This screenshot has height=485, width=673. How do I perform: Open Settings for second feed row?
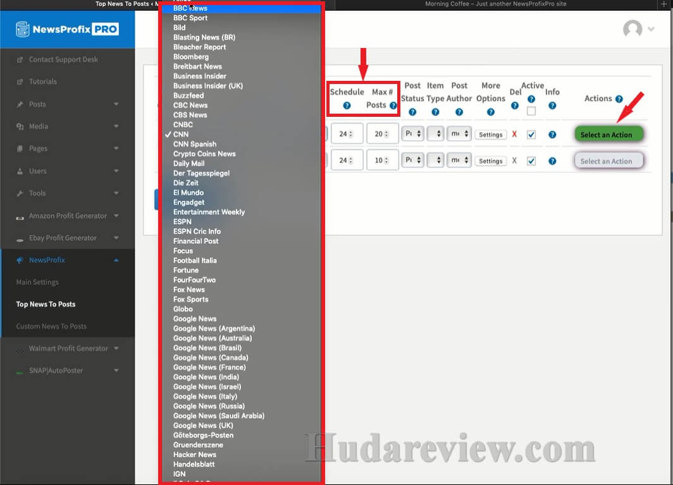[491, 161]
